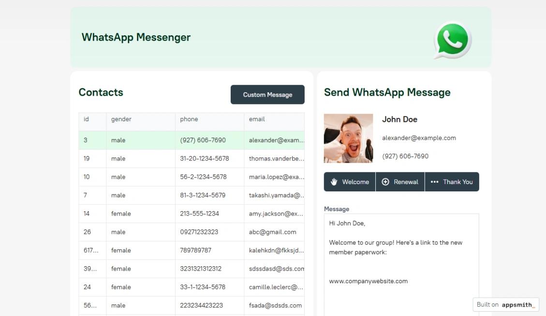Open the Built on appsmith badge

[505, 304]
